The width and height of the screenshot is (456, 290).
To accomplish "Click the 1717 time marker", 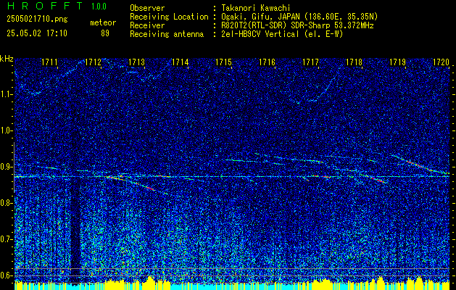I will click(310, 62).
